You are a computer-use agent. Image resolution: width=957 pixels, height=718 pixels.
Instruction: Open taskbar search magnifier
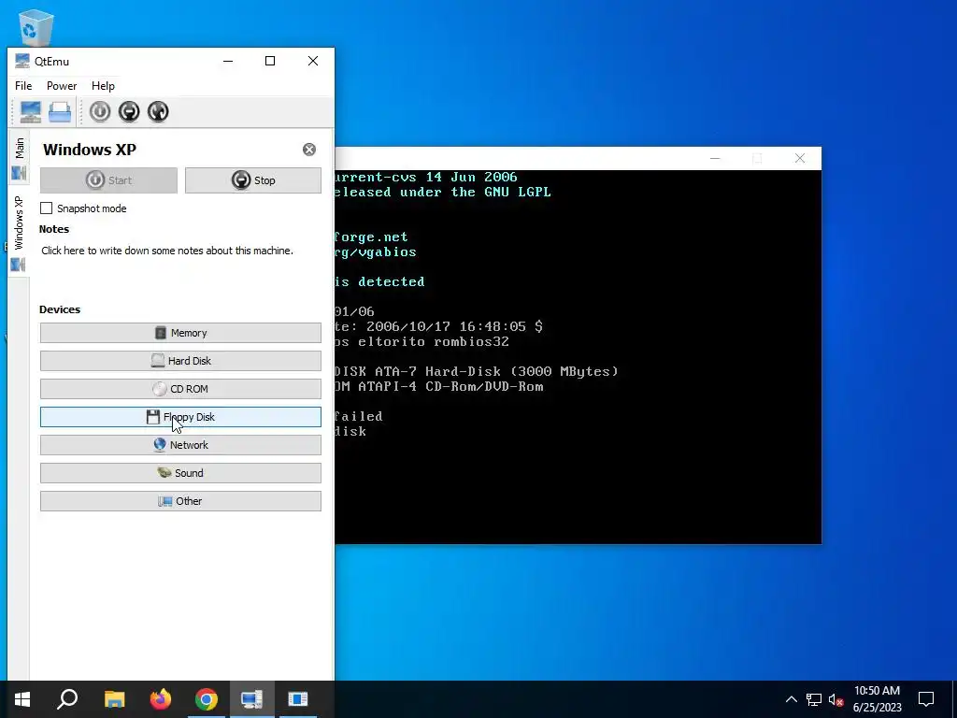click(x=67, y=699)
